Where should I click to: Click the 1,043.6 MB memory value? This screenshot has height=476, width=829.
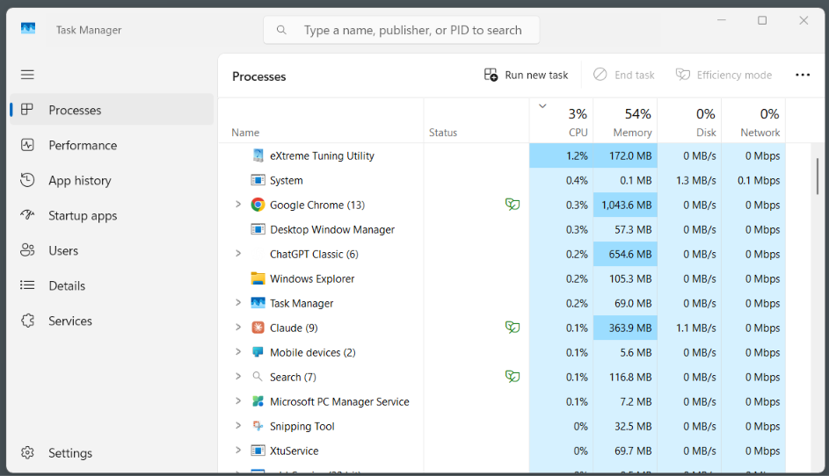627,205
